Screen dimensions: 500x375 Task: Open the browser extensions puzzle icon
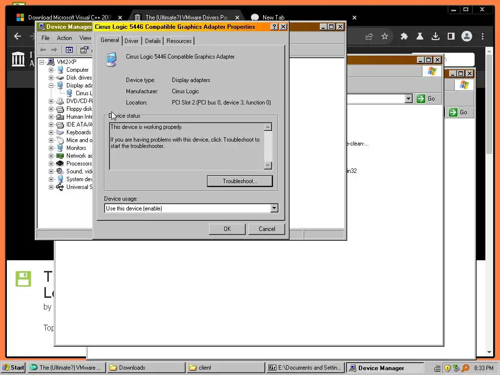pos(404,36)
